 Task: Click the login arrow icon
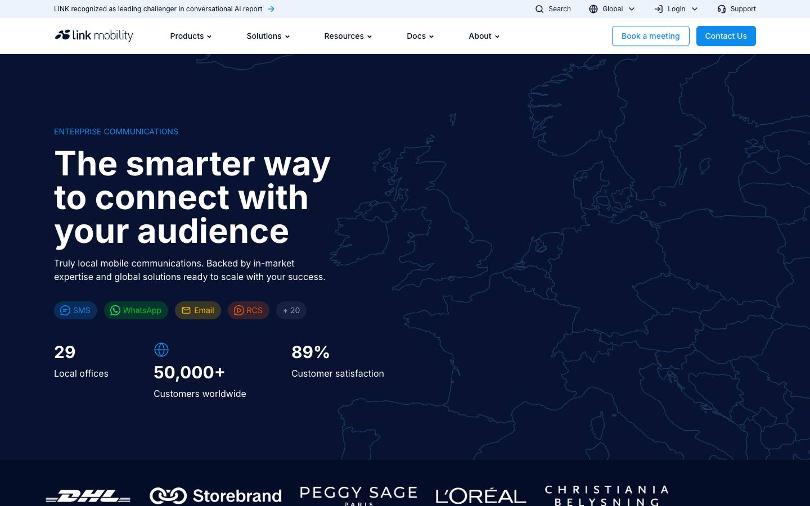[x=659, y=9]
